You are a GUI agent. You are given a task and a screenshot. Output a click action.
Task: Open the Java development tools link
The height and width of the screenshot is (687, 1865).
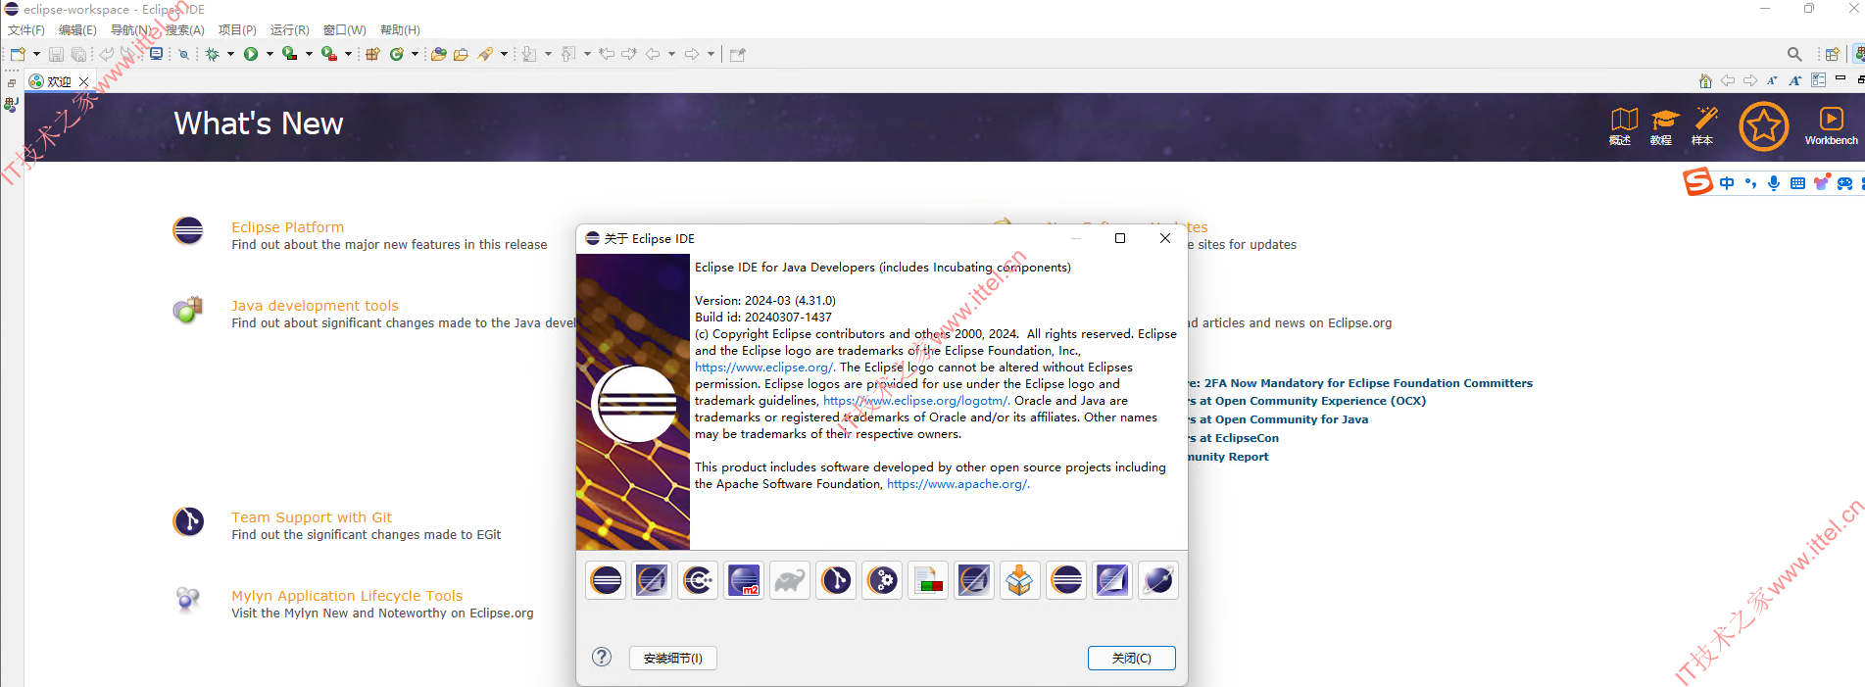pos(315,306)
